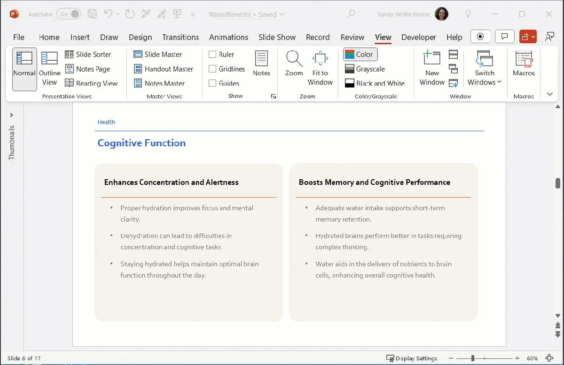Click the lightbulb icon in title bar
This screenshot has width=564, height=365.
468,14
